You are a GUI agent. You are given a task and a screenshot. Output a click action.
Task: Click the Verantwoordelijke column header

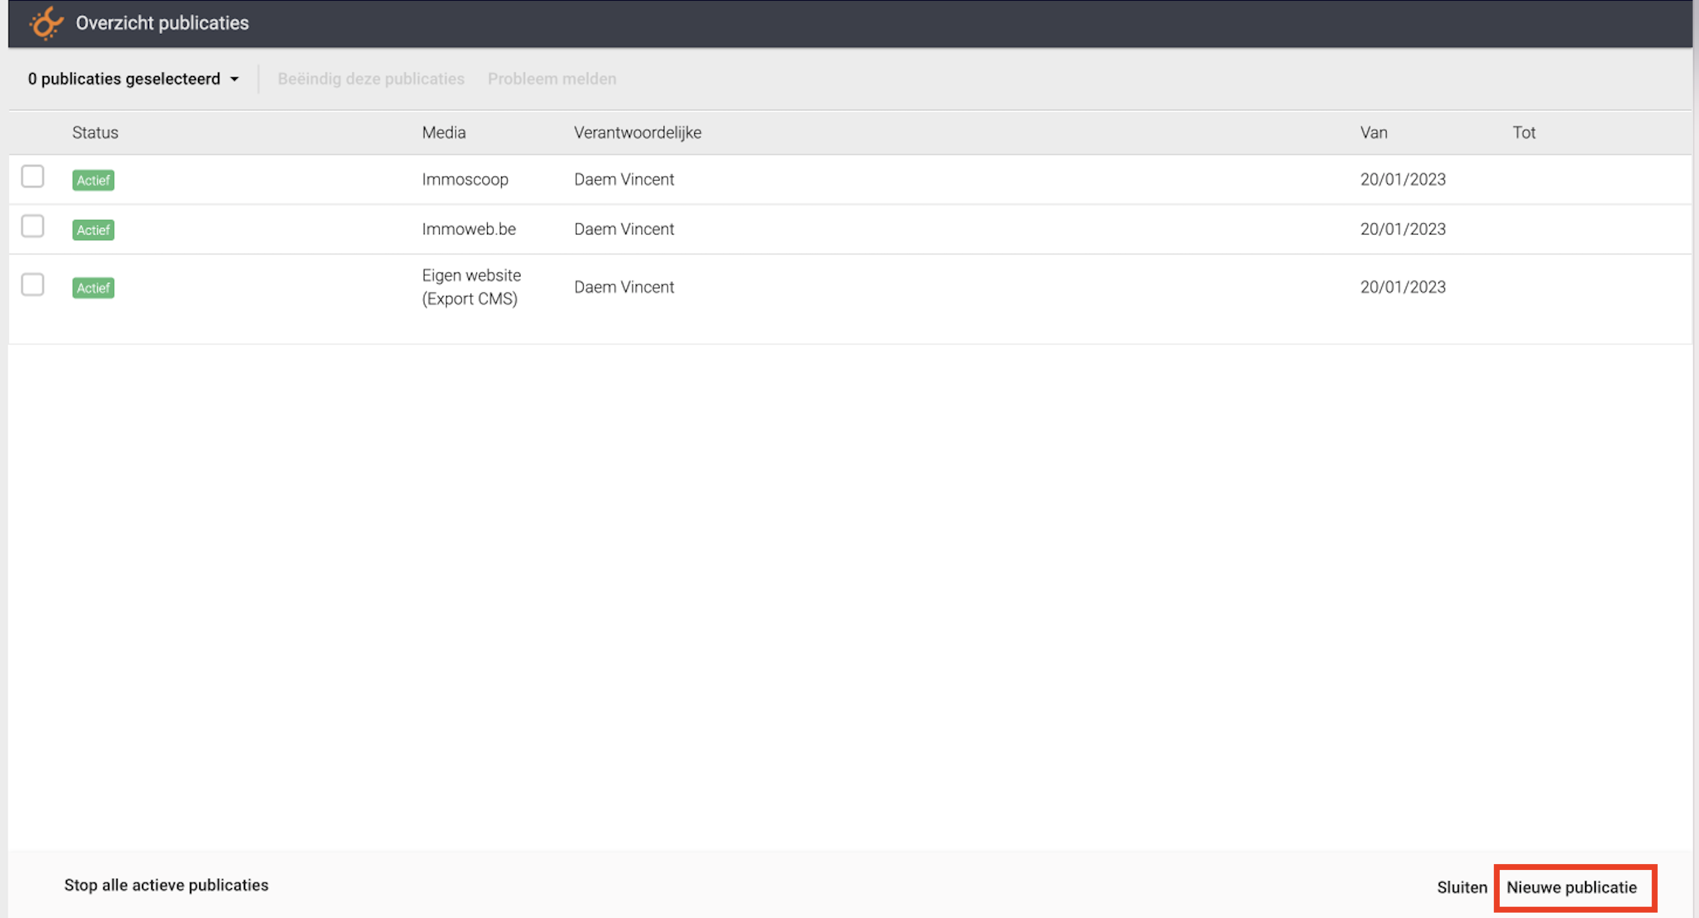coord(638,133)
